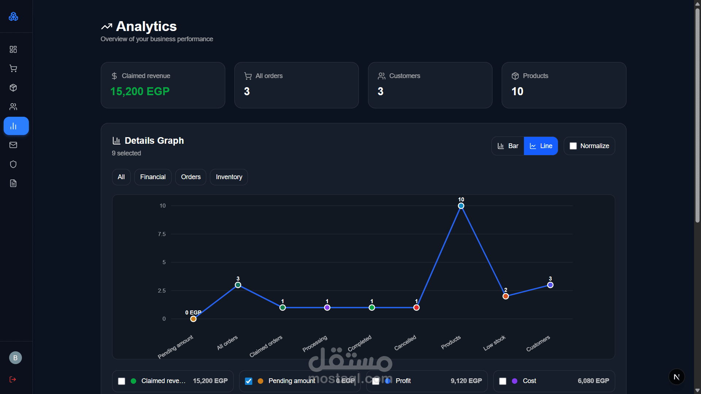Toggle the Profit series checkbox

[x=376, y=381]
